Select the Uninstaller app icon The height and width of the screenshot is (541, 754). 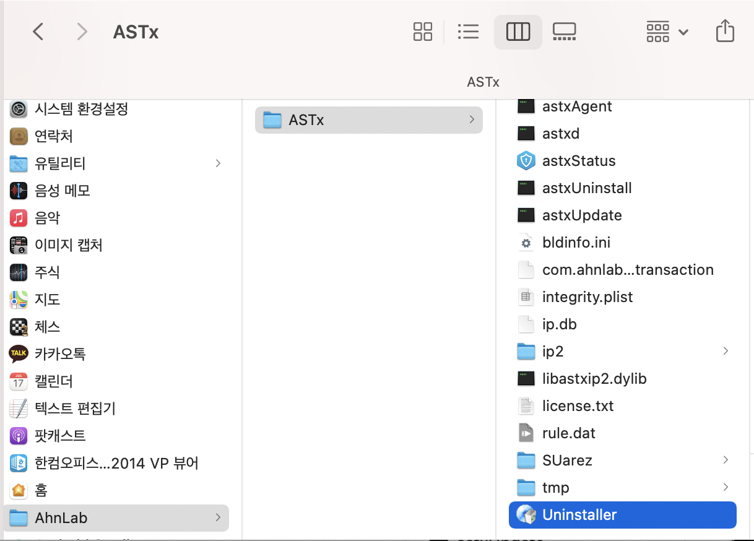coord(526,515)
